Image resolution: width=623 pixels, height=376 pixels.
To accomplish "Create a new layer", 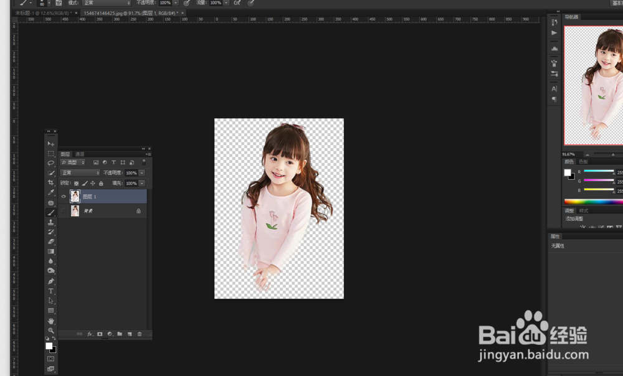I will pyautogui.click(x=130, y=334).
